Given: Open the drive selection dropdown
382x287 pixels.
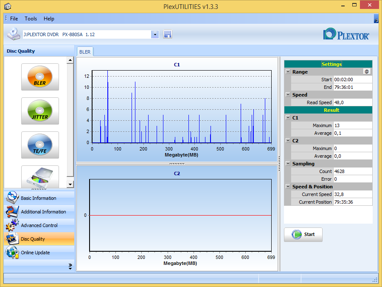Looking at the screenshot, I should click(155, 34).
